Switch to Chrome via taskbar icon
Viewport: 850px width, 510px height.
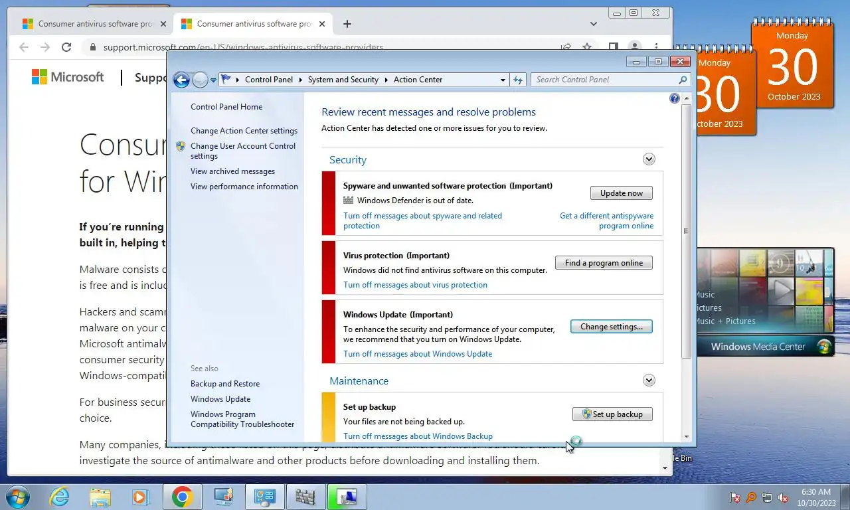coord(182,497)
